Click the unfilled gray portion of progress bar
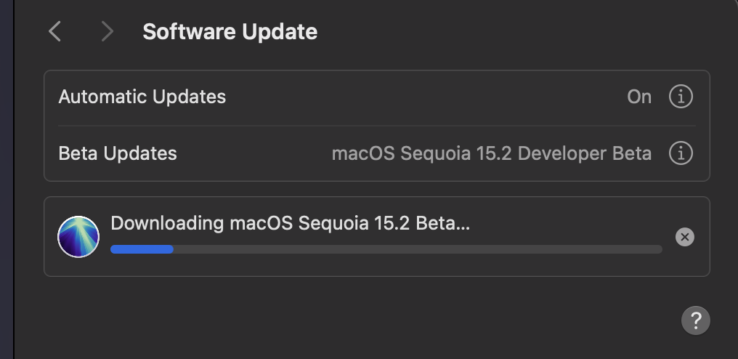The width and height of the screenshot is (738, 359). pyautogui.click(x=418, y=249)
